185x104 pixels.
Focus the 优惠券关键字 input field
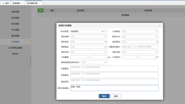(x=140, y=47)
